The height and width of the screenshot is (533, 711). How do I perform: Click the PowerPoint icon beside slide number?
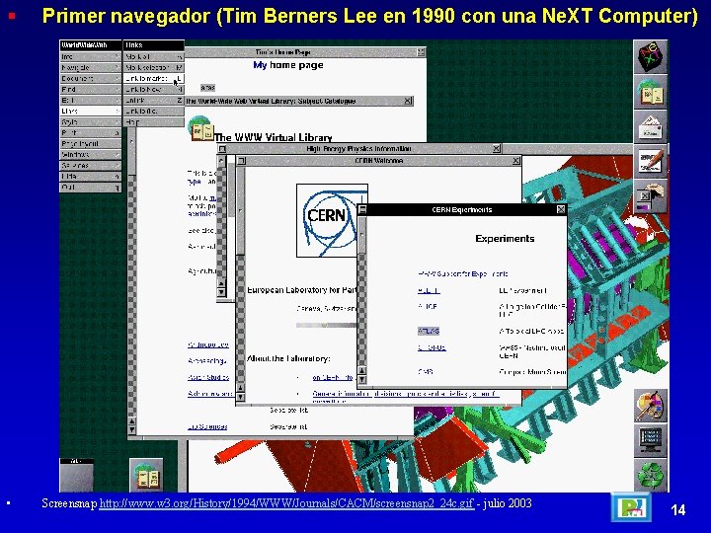[630, 507]
